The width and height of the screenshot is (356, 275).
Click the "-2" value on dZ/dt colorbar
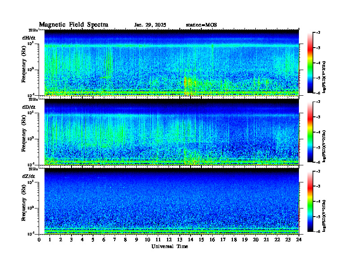(x=318, y=171)
